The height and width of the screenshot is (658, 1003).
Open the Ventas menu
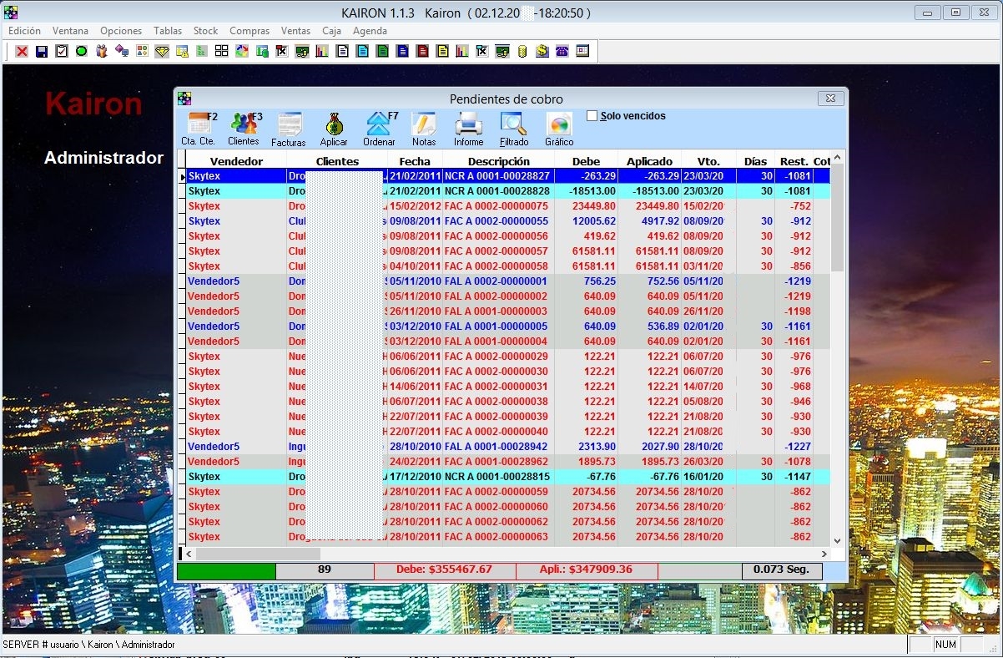(295, 31)
